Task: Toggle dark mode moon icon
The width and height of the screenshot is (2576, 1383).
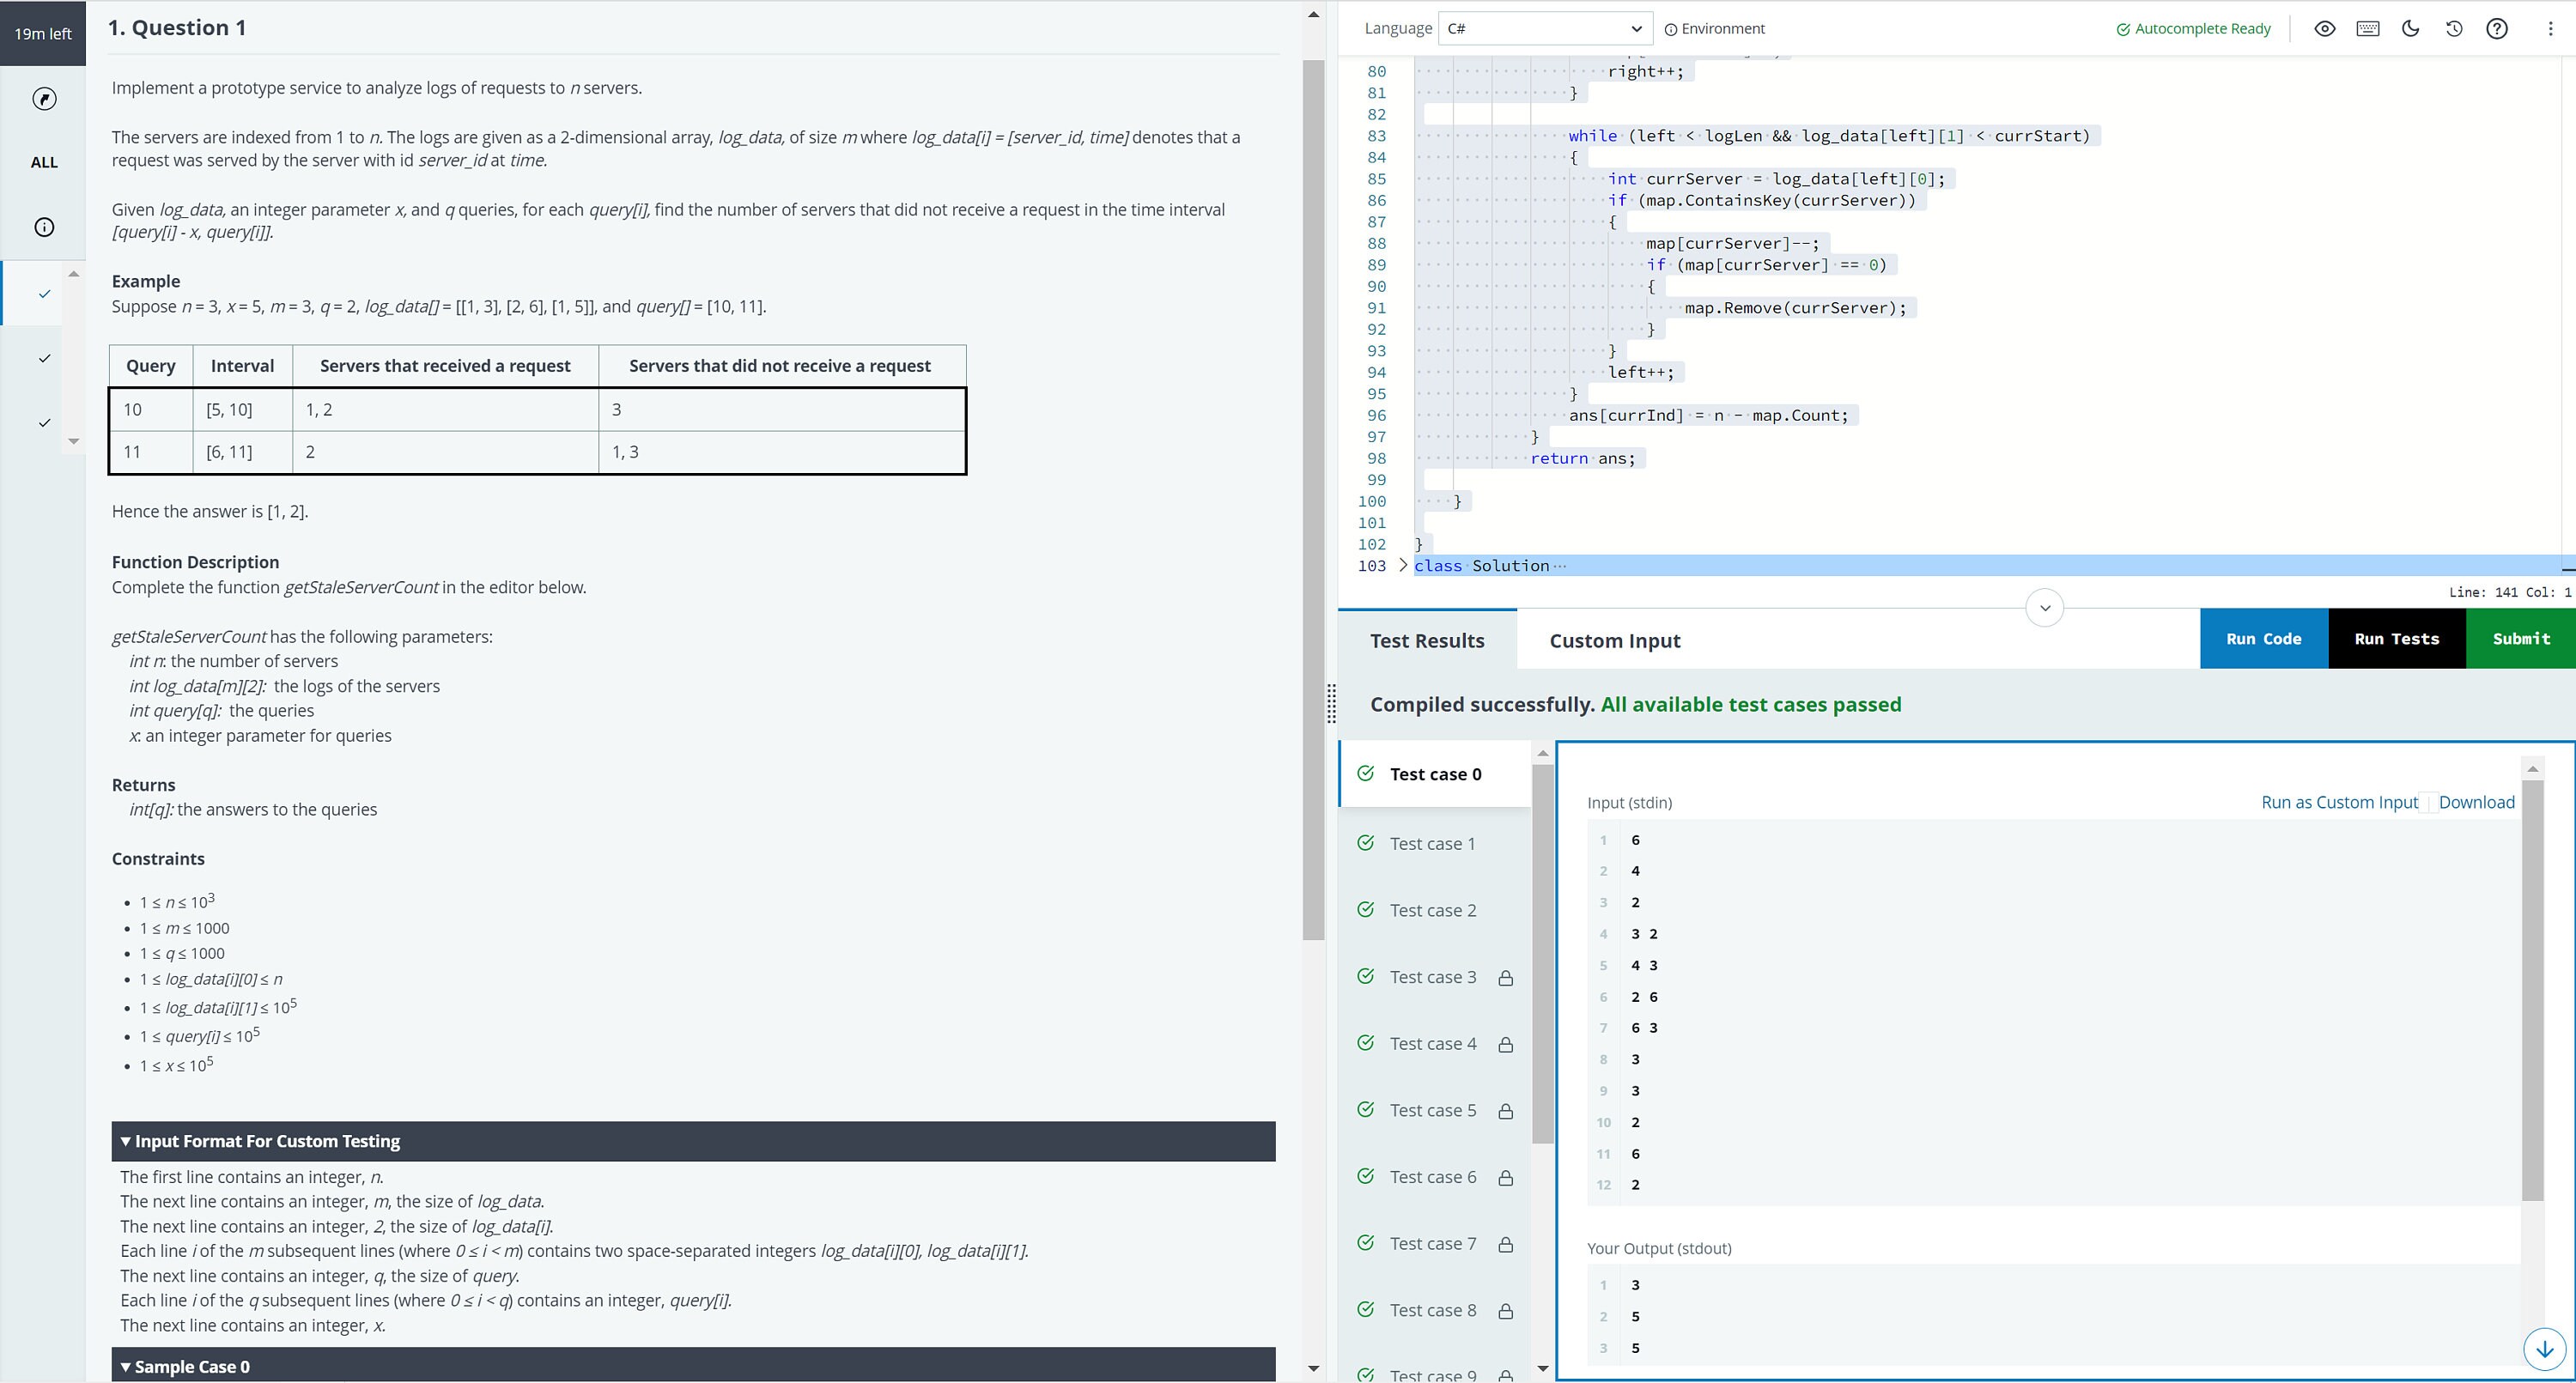Action: (x=2411, y=28)
